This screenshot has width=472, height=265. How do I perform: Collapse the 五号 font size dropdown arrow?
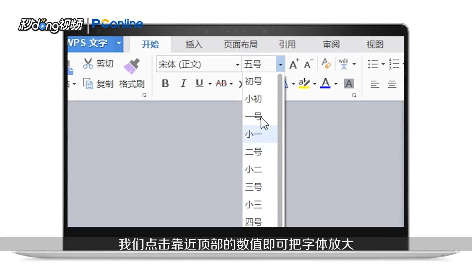coord(281,65)
